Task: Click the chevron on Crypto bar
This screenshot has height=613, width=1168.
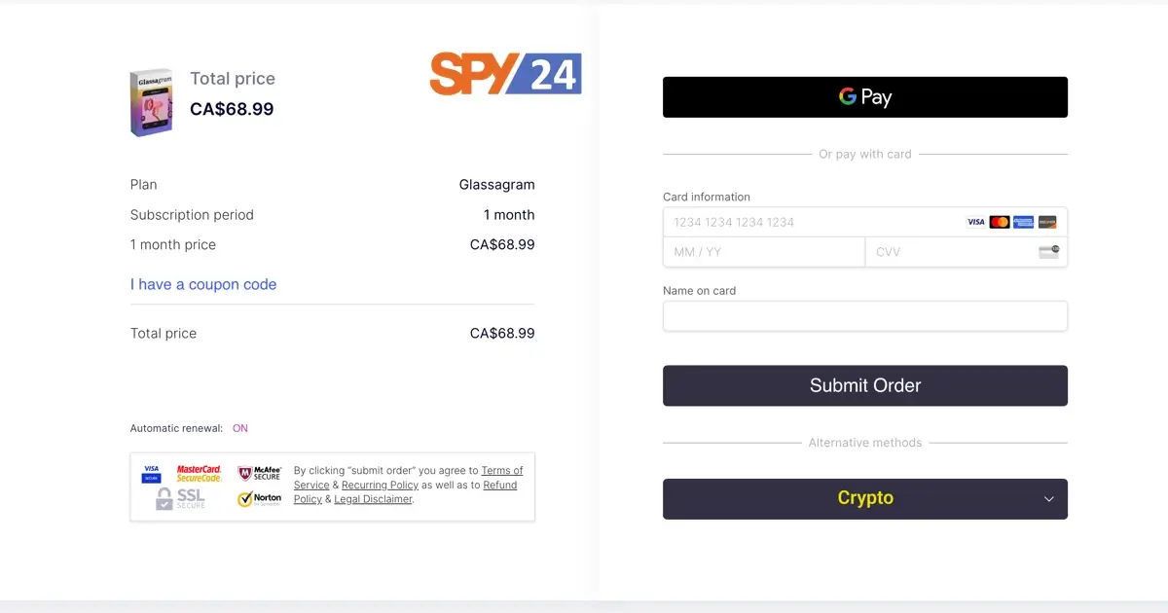Action: (1049, 499)
